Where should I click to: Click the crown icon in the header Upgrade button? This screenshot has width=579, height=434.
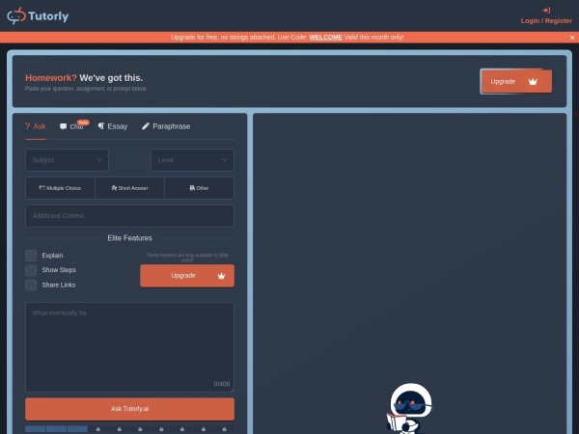click(533, 81)
